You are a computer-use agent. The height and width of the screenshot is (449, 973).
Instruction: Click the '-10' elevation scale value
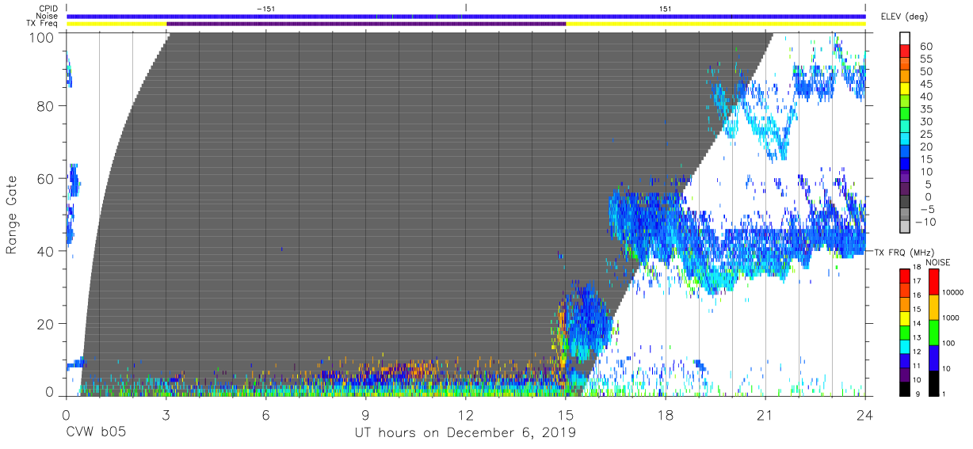[926, 222]
